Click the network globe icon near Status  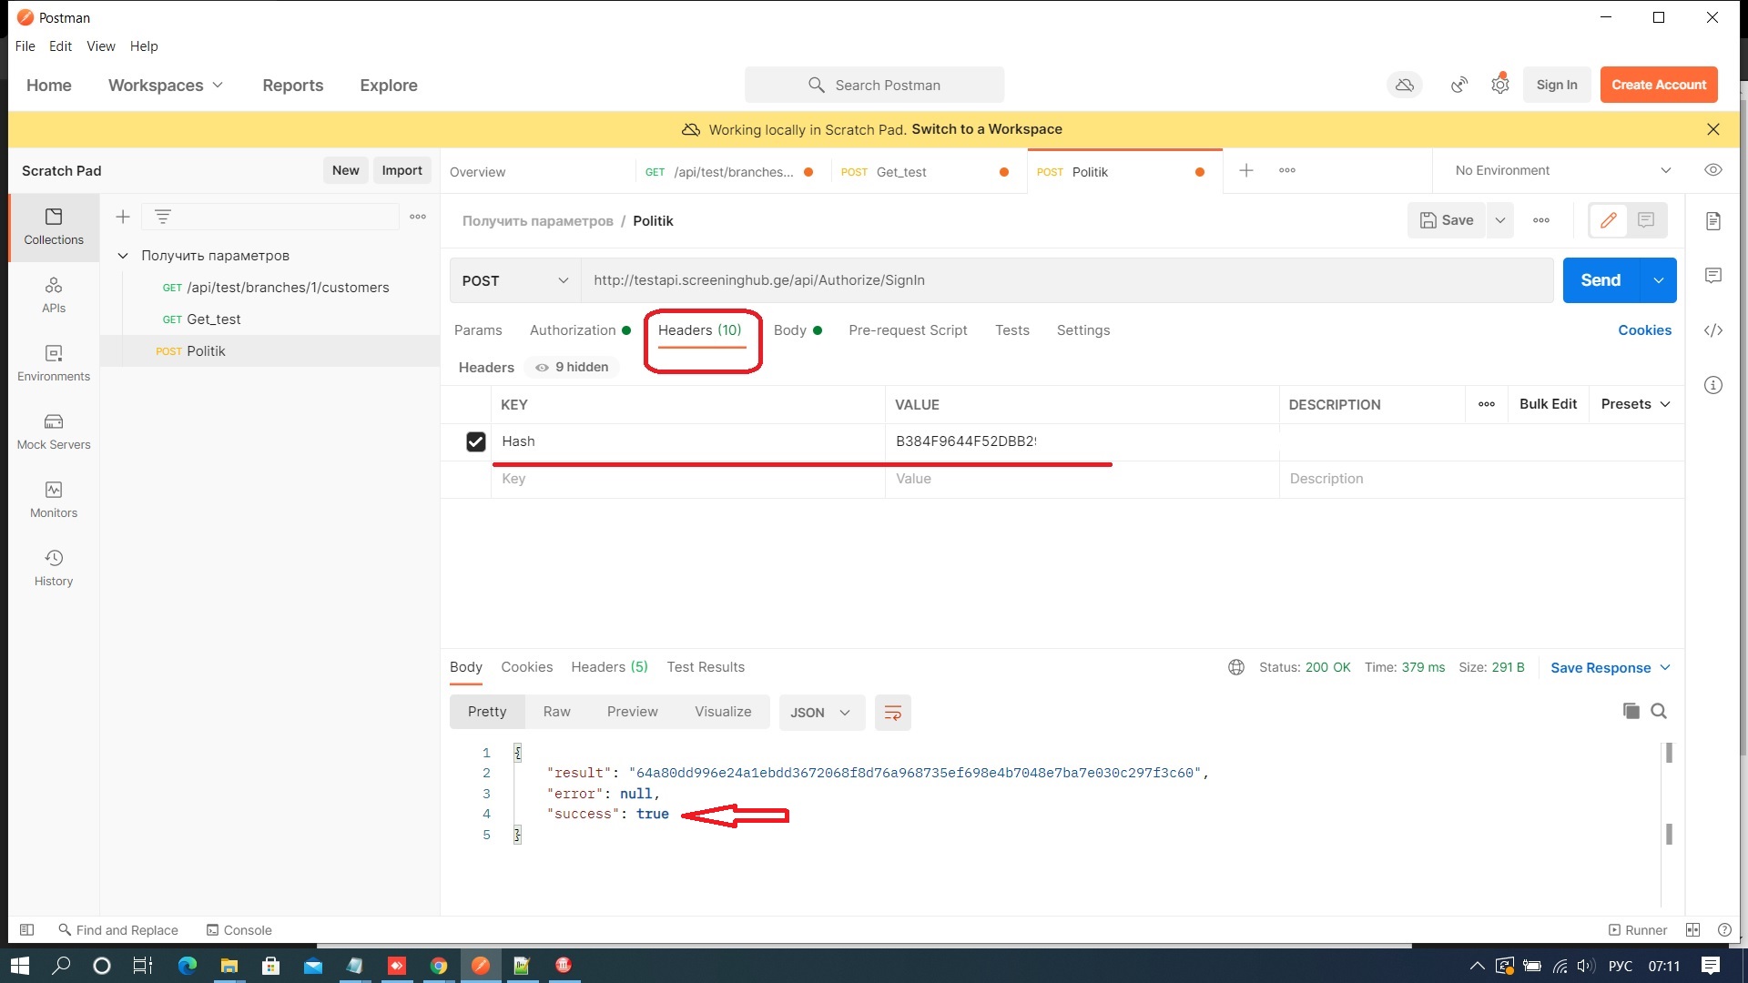click(1236, 667)
